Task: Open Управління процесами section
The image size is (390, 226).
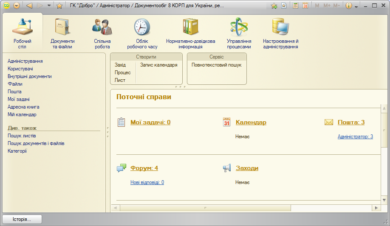Action: (x=239, y=33)
